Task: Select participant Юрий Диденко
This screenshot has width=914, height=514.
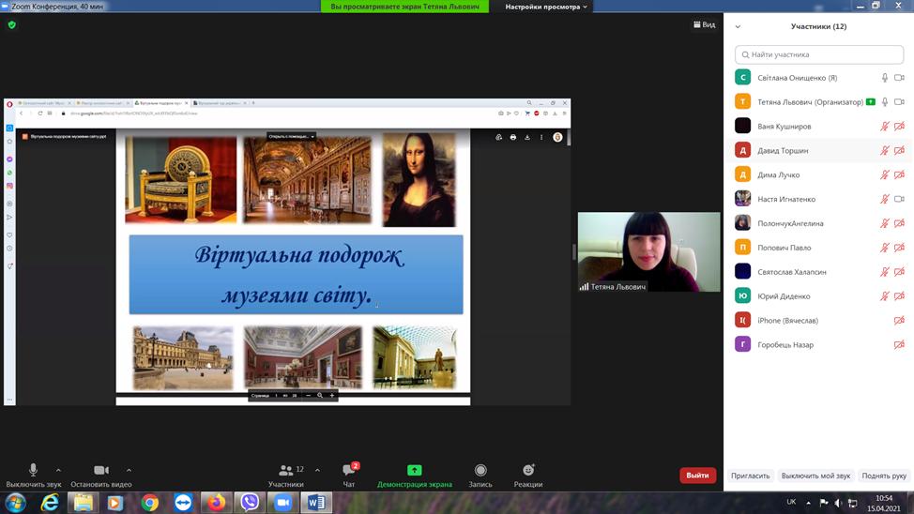Action: pyautogui.click(x=819, y=296)
